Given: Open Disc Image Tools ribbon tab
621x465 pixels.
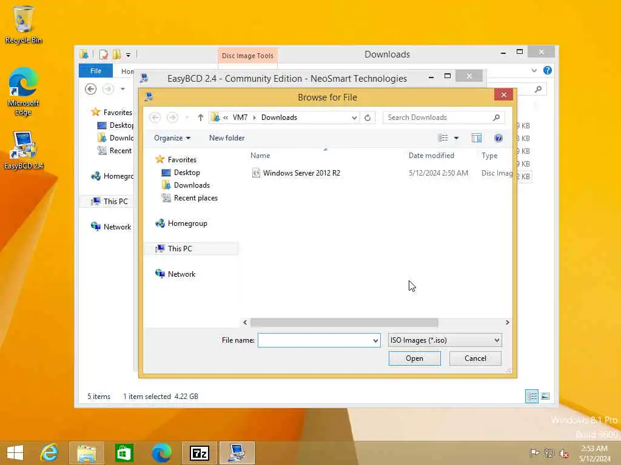Looking at the screenshot, I should tap(247, 56).
